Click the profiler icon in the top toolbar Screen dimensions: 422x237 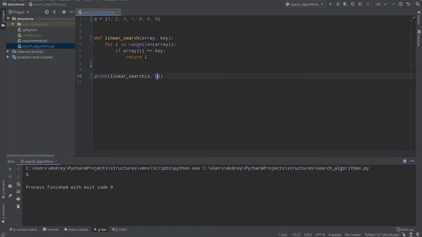coord(353,5)
